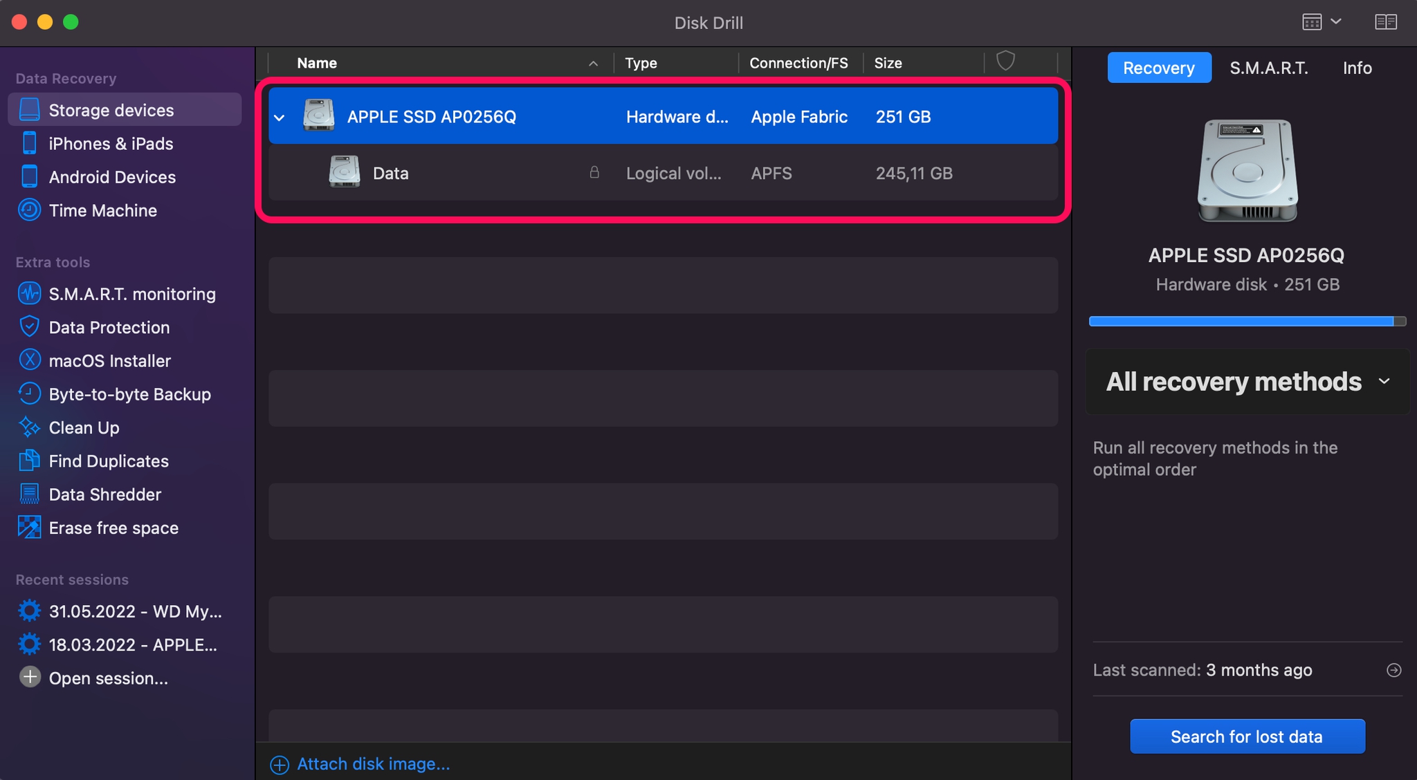Viewport: 1417px width, 780px height.
Task: Click the Connection/FS column header
Action: click(x=801, y=62)
